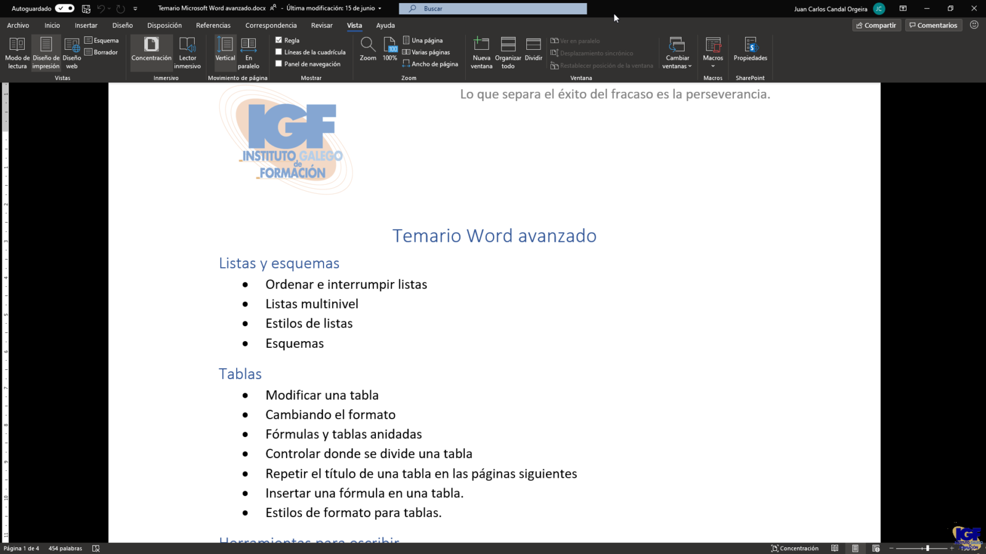Open SharePoint Propiedades

(x=750, y=49)
